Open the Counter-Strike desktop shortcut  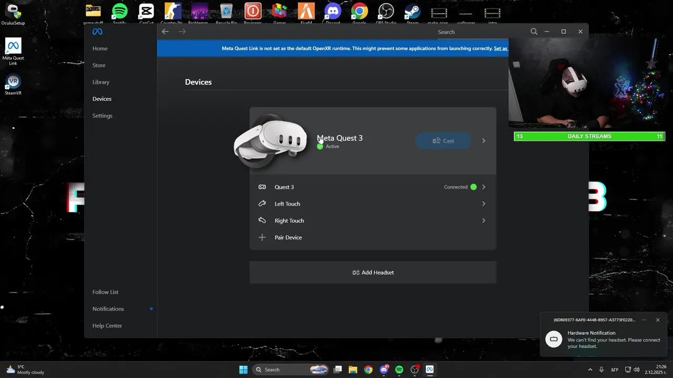point(172,14)
